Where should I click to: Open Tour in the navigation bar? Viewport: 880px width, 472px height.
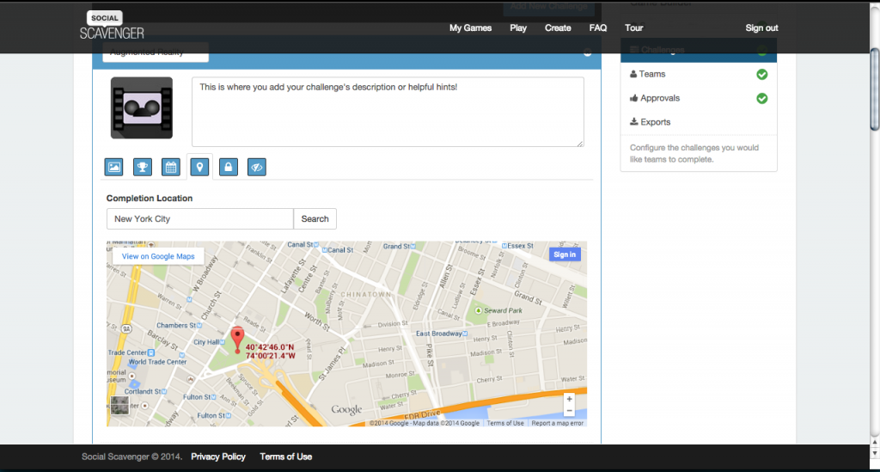point(633,28)
